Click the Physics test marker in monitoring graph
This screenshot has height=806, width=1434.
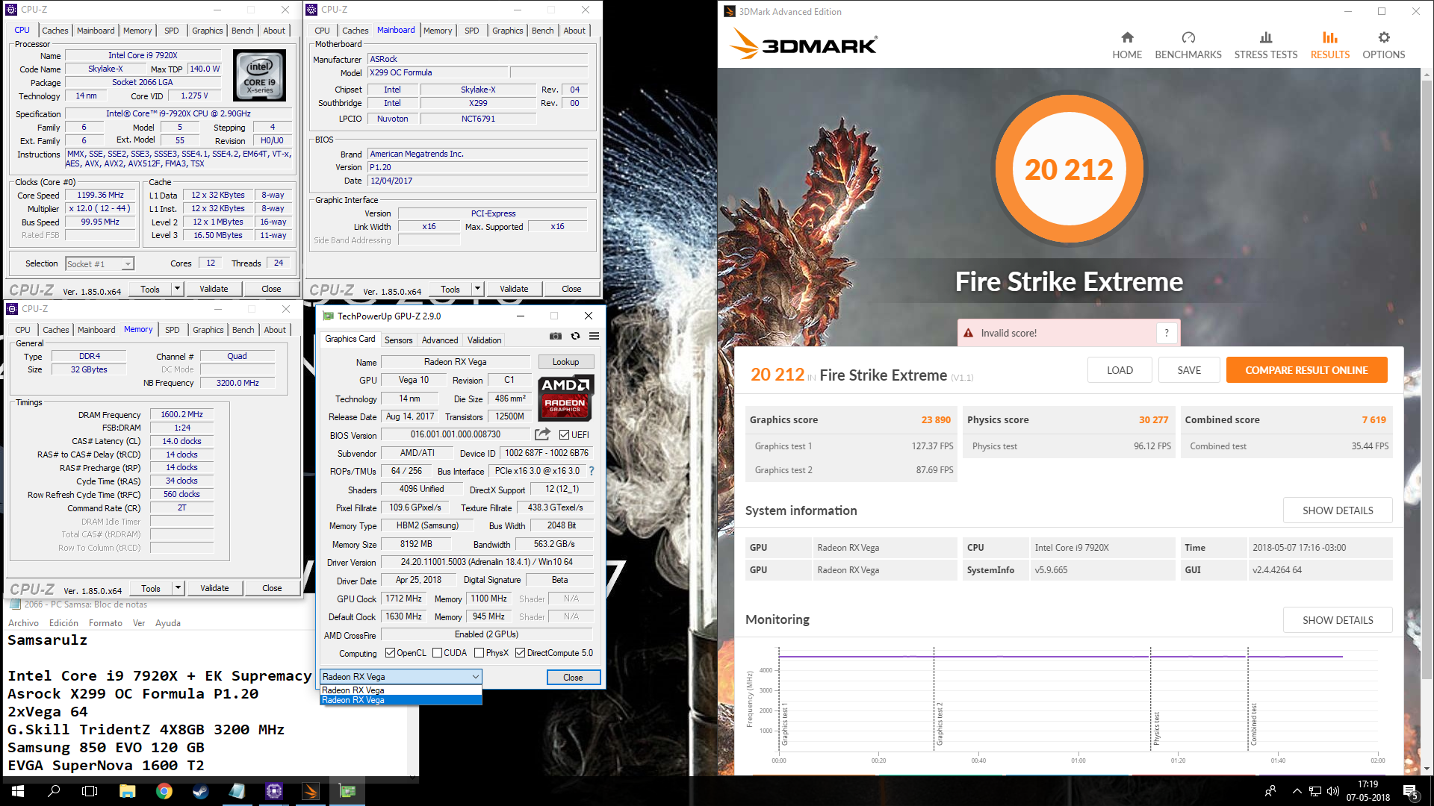[1155, 728]
